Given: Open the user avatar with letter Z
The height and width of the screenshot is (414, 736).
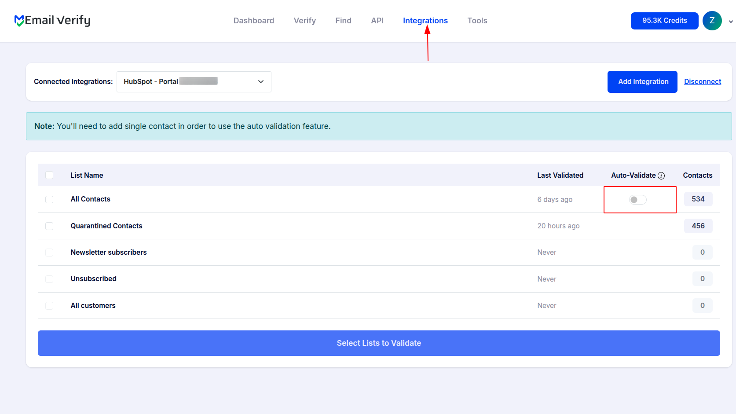Looking at the screenshot, I should coord(712,21).
